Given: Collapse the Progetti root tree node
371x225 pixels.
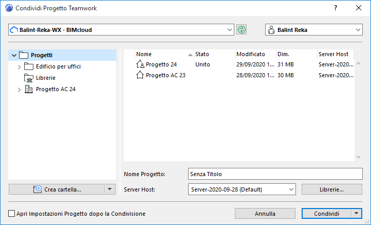Looking at the screenshot, I should (x=14, y=55).
